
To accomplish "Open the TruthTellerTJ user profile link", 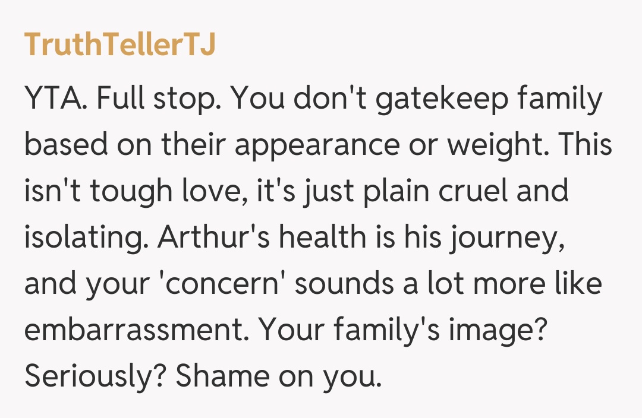I will tap(119, 45).
